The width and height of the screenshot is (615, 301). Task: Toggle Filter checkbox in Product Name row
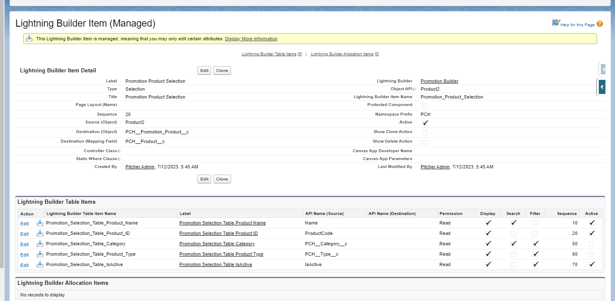[x=535, y=223]
